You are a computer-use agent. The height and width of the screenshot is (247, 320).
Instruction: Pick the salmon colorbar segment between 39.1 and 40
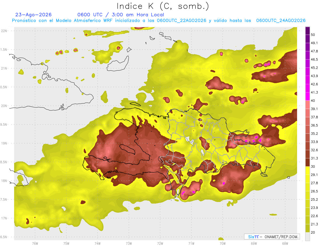pos(307,105)
